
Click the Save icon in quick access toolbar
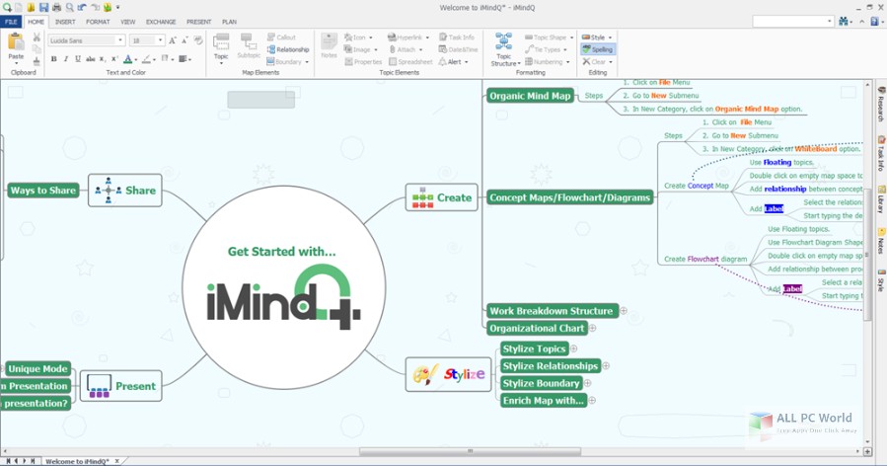pos(43,7)
